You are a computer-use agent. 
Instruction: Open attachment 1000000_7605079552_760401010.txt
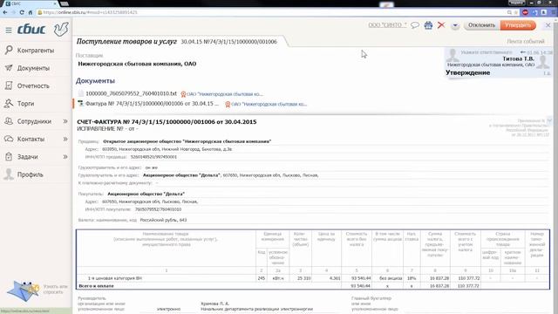pos(131,93)
